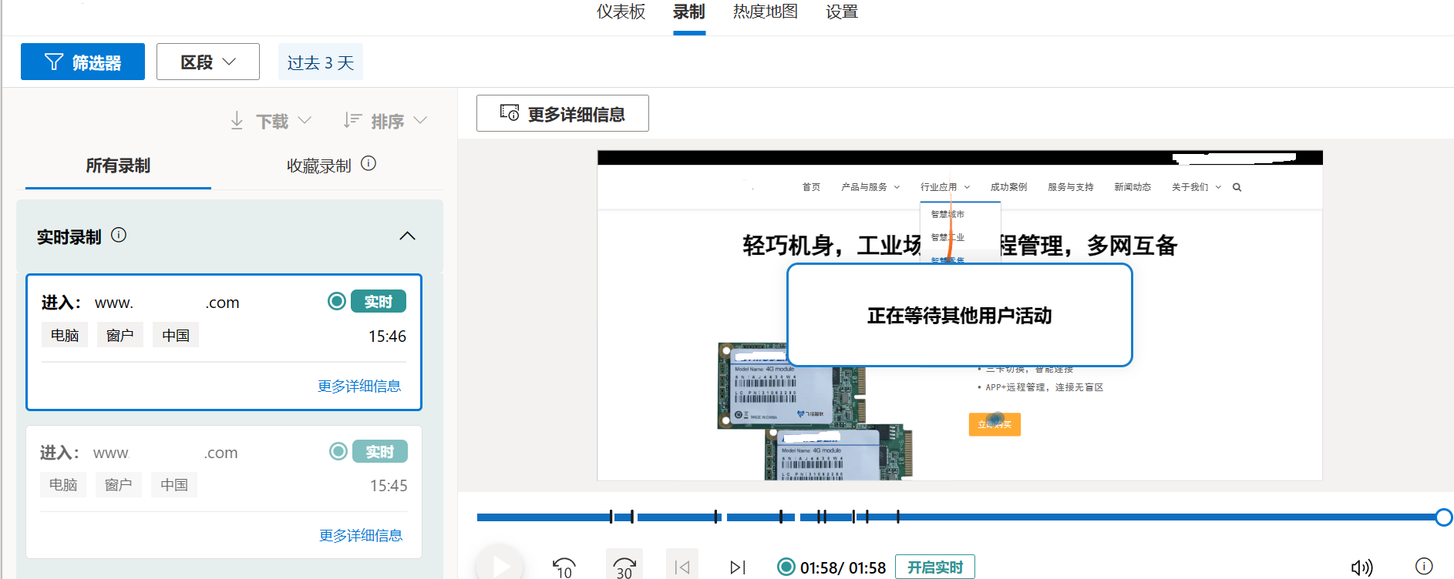Open the player info icon at bottom right
Image resolution: width=1454 pixels, height=579 pixels.
click(x=1424, y=566)
